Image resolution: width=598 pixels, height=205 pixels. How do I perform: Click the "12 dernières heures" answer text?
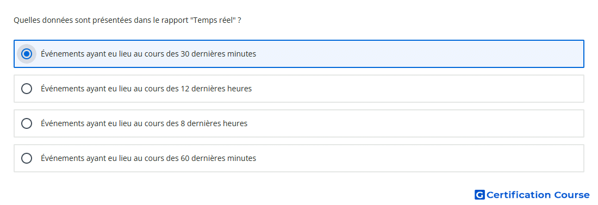pos(146,89)
